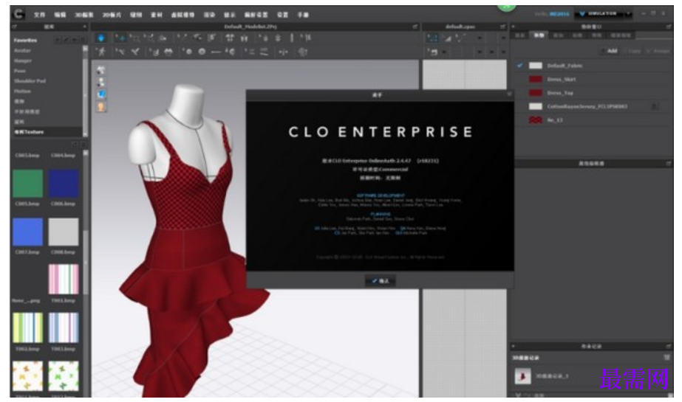This screenshot has width=682, height=402.
Task: Switch to the first tab in Object Browser
Action: tap(520, 35)
